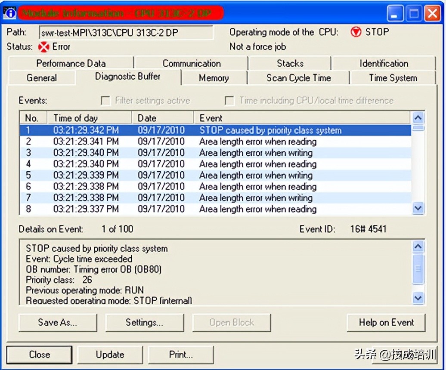This screenshot has width=446, height=370.
Task: Click the Help on Event button
Action: (386, 323)
